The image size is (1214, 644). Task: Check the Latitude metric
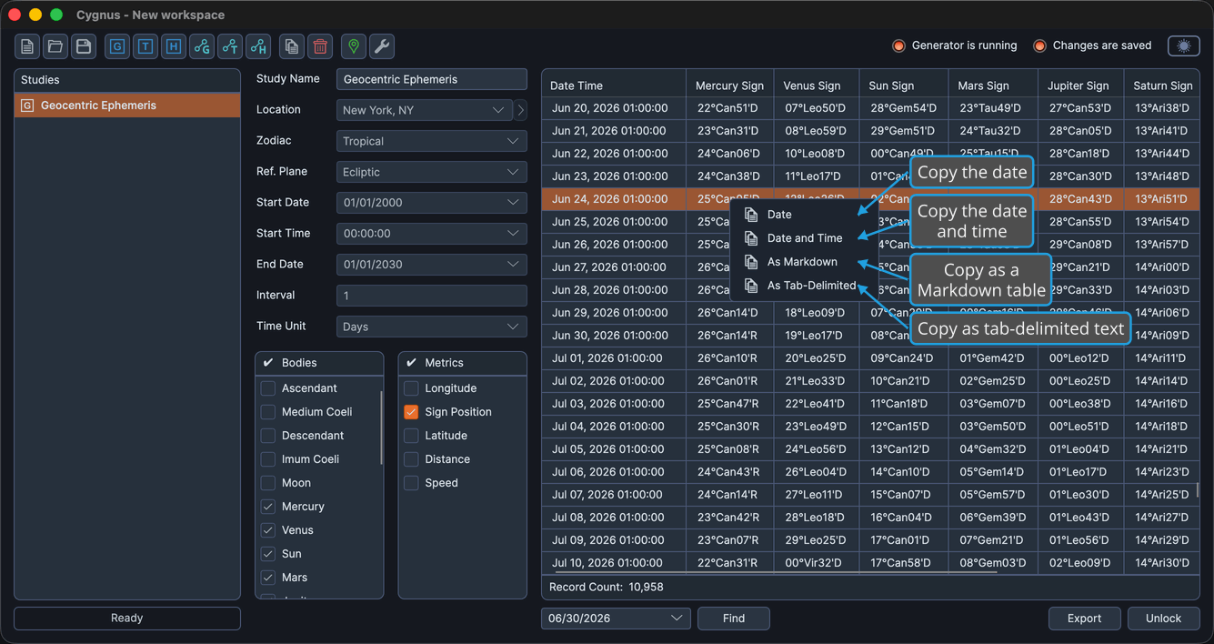(411, 436)
